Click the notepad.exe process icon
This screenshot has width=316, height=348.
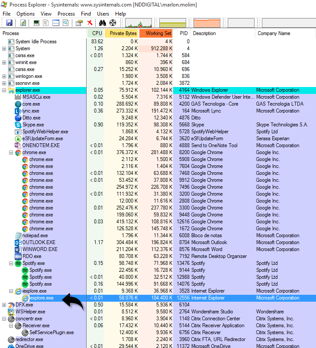pos(18,236)
